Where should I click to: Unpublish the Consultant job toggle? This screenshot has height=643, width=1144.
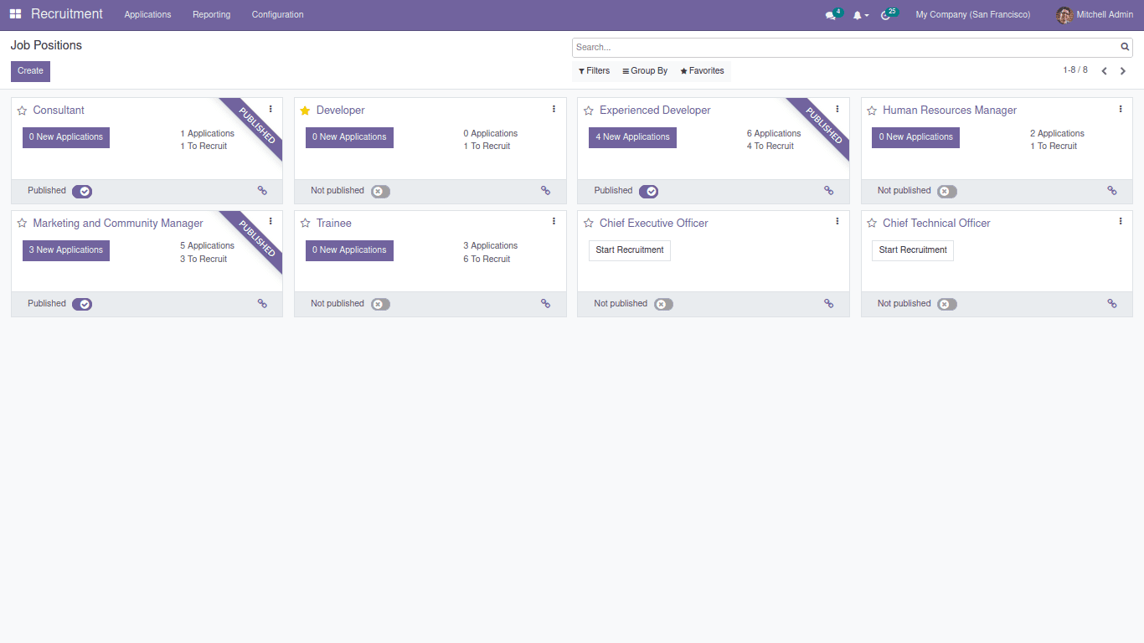click(82, 191)
